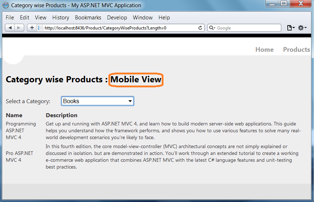Open the History menu
The height and width of the screenshot is (202, 314).
tap(61, 18)
